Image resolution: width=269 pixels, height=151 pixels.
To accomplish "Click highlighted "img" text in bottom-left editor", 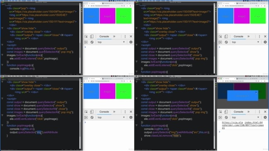I will (39, 132).
